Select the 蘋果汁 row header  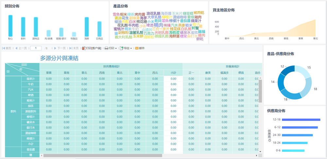coord(30,79)
